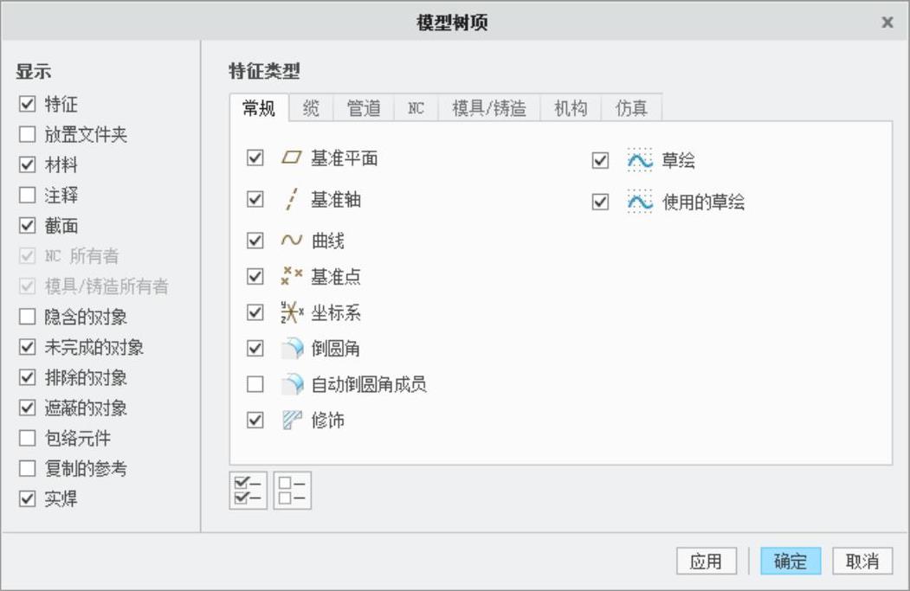Enable the 隐含的对象 checkbox
This screenshot has height=591, width=910.
pyautogui.click(x=28, y=318)
